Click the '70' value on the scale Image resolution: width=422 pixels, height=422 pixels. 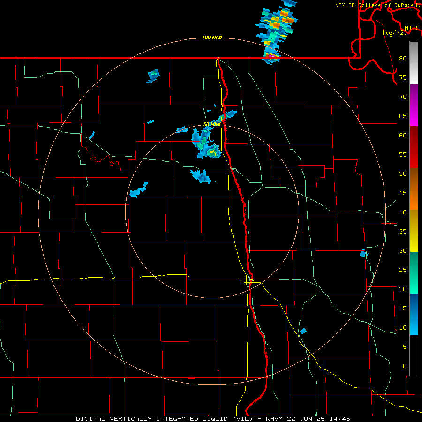pyautogui.click(x=403, y=97)
